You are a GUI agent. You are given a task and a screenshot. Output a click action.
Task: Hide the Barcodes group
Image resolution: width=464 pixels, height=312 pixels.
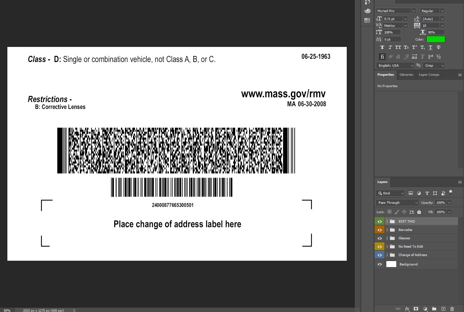pyautogui.click(x=380, y=230)
